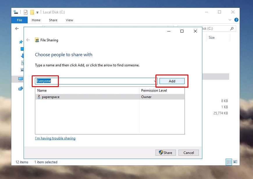
Task: Open Customize Quick Access Toolbar dropdown
Action: coord(37,12)
